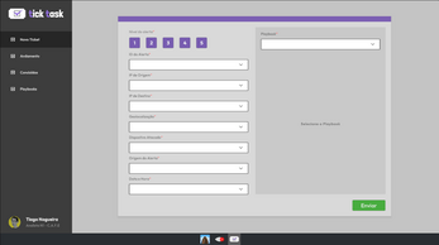Viewport: 439px width, 245px height.
Task: Click the red icon in the taskbar
Action: pos(220,239)
